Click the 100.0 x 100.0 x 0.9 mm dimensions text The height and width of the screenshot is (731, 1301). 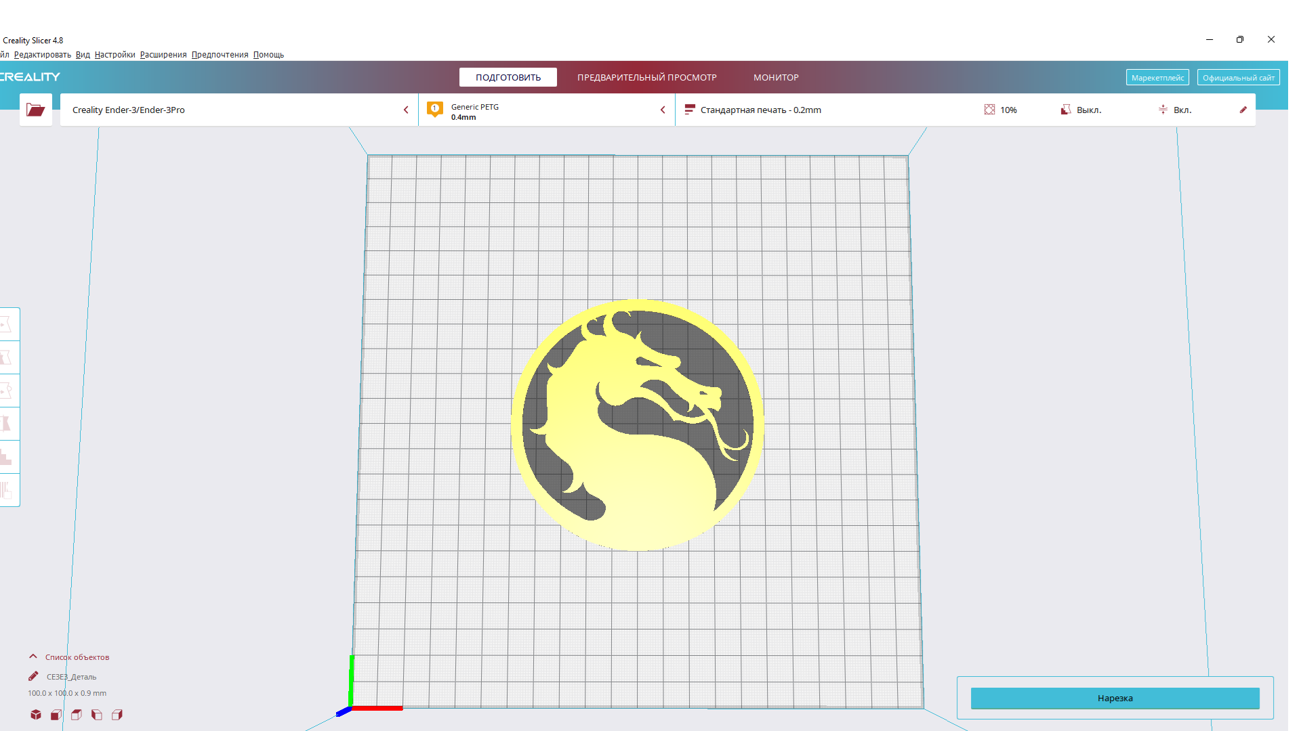pos(67,693)
